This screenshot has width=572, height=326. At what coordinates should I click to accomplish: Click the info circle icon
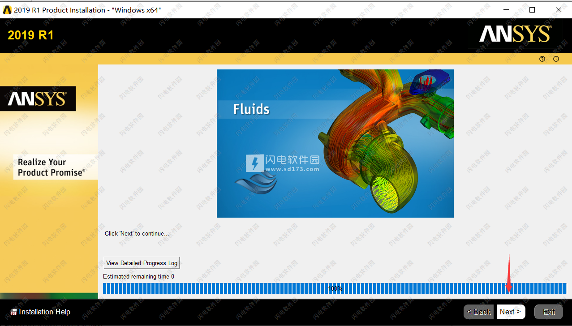tap(556, 59)
